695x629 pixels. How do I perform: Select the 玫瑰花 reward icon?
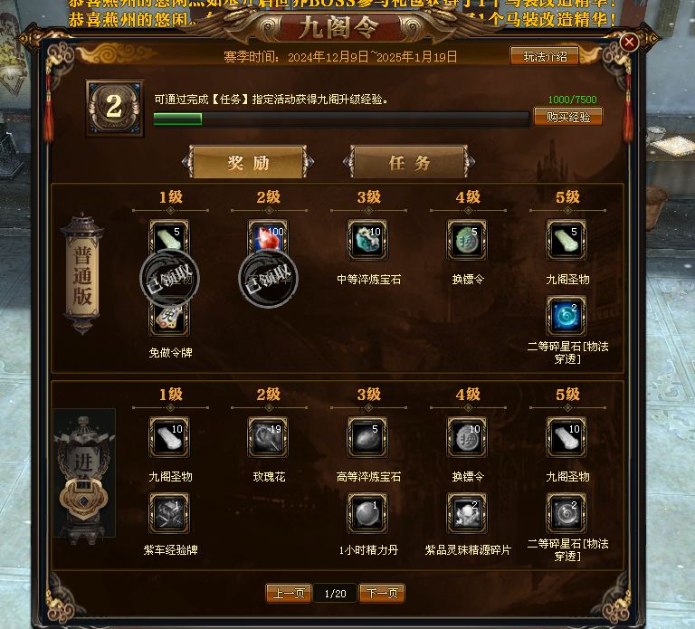click(268, 437)
